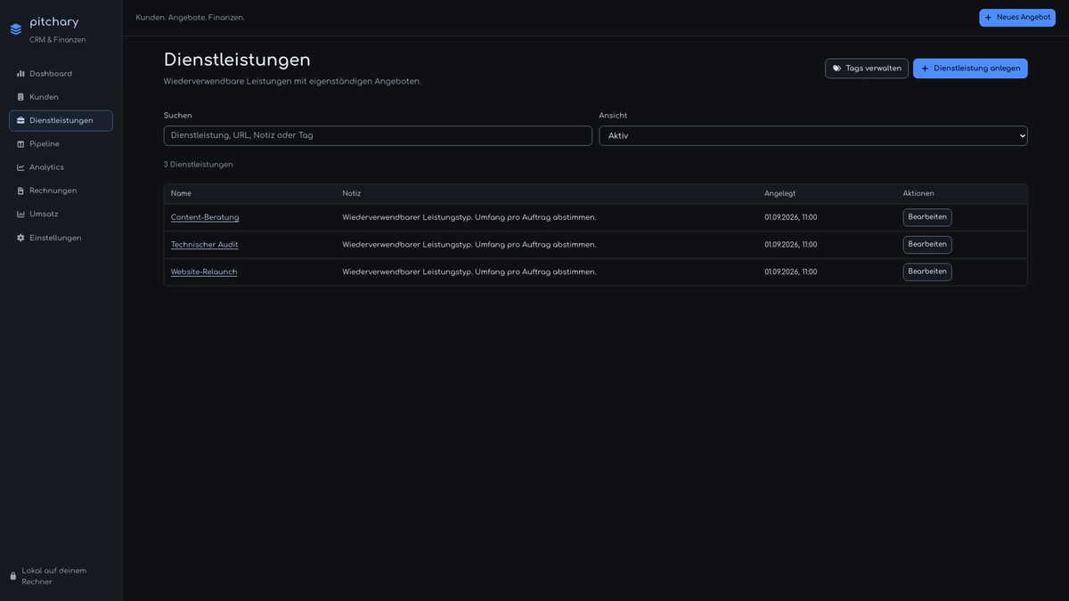Screen dimensions: 1069x601
Task: Click the pitchary layered logo icon
Action: click(16, 29)
